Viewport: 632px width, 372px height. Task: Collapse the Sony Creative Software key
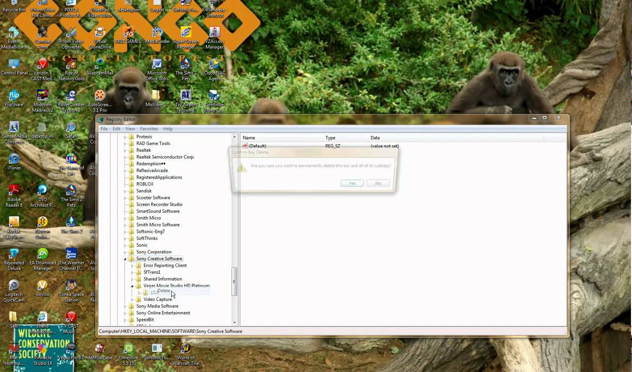125,259
